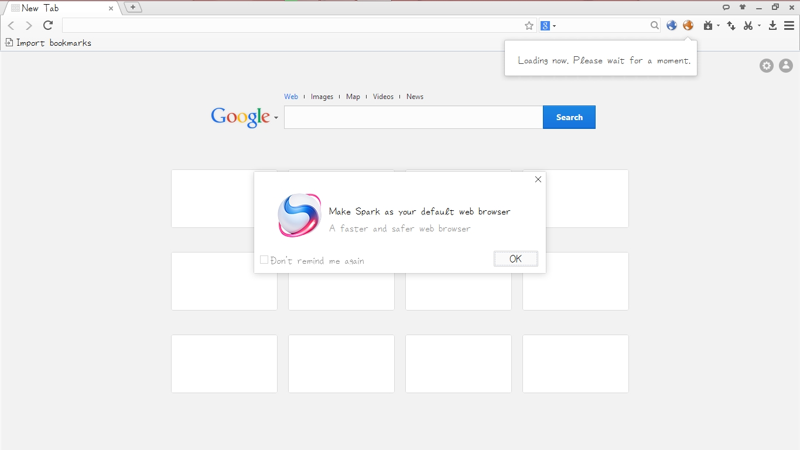Tick the Don't remind me again checkbox

tap(264, 260)
